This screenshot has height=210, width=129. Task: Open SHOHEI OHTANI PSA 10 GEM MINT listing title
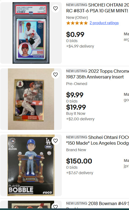tap(98, 8)
